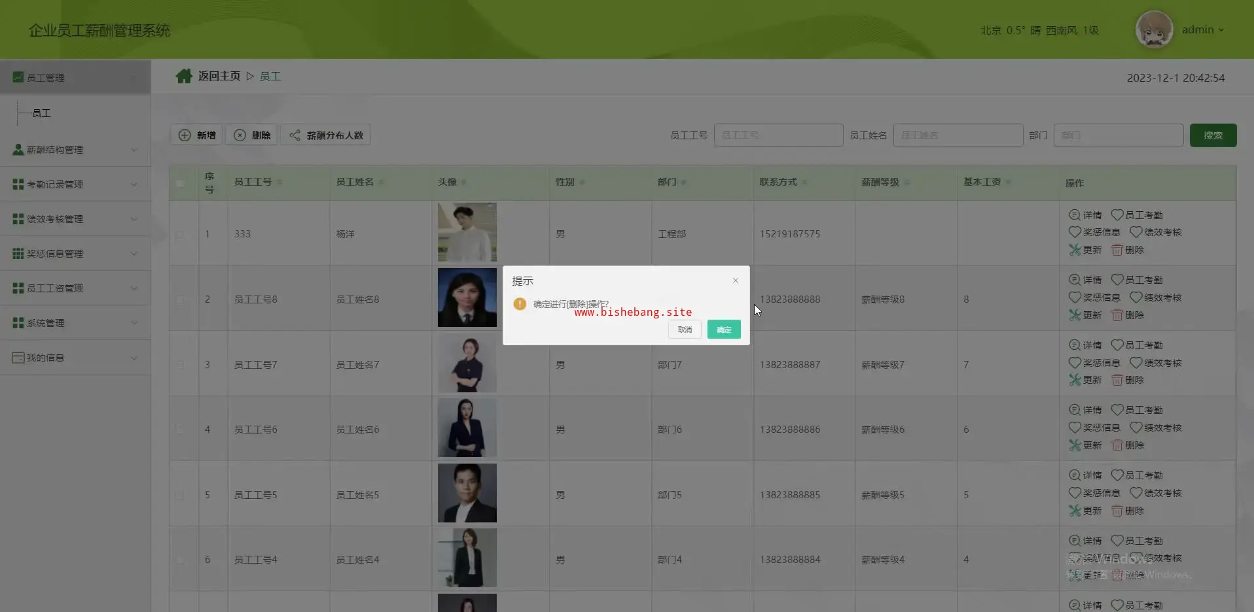Click the toolbar 删除 button above the table

point(252,135)
